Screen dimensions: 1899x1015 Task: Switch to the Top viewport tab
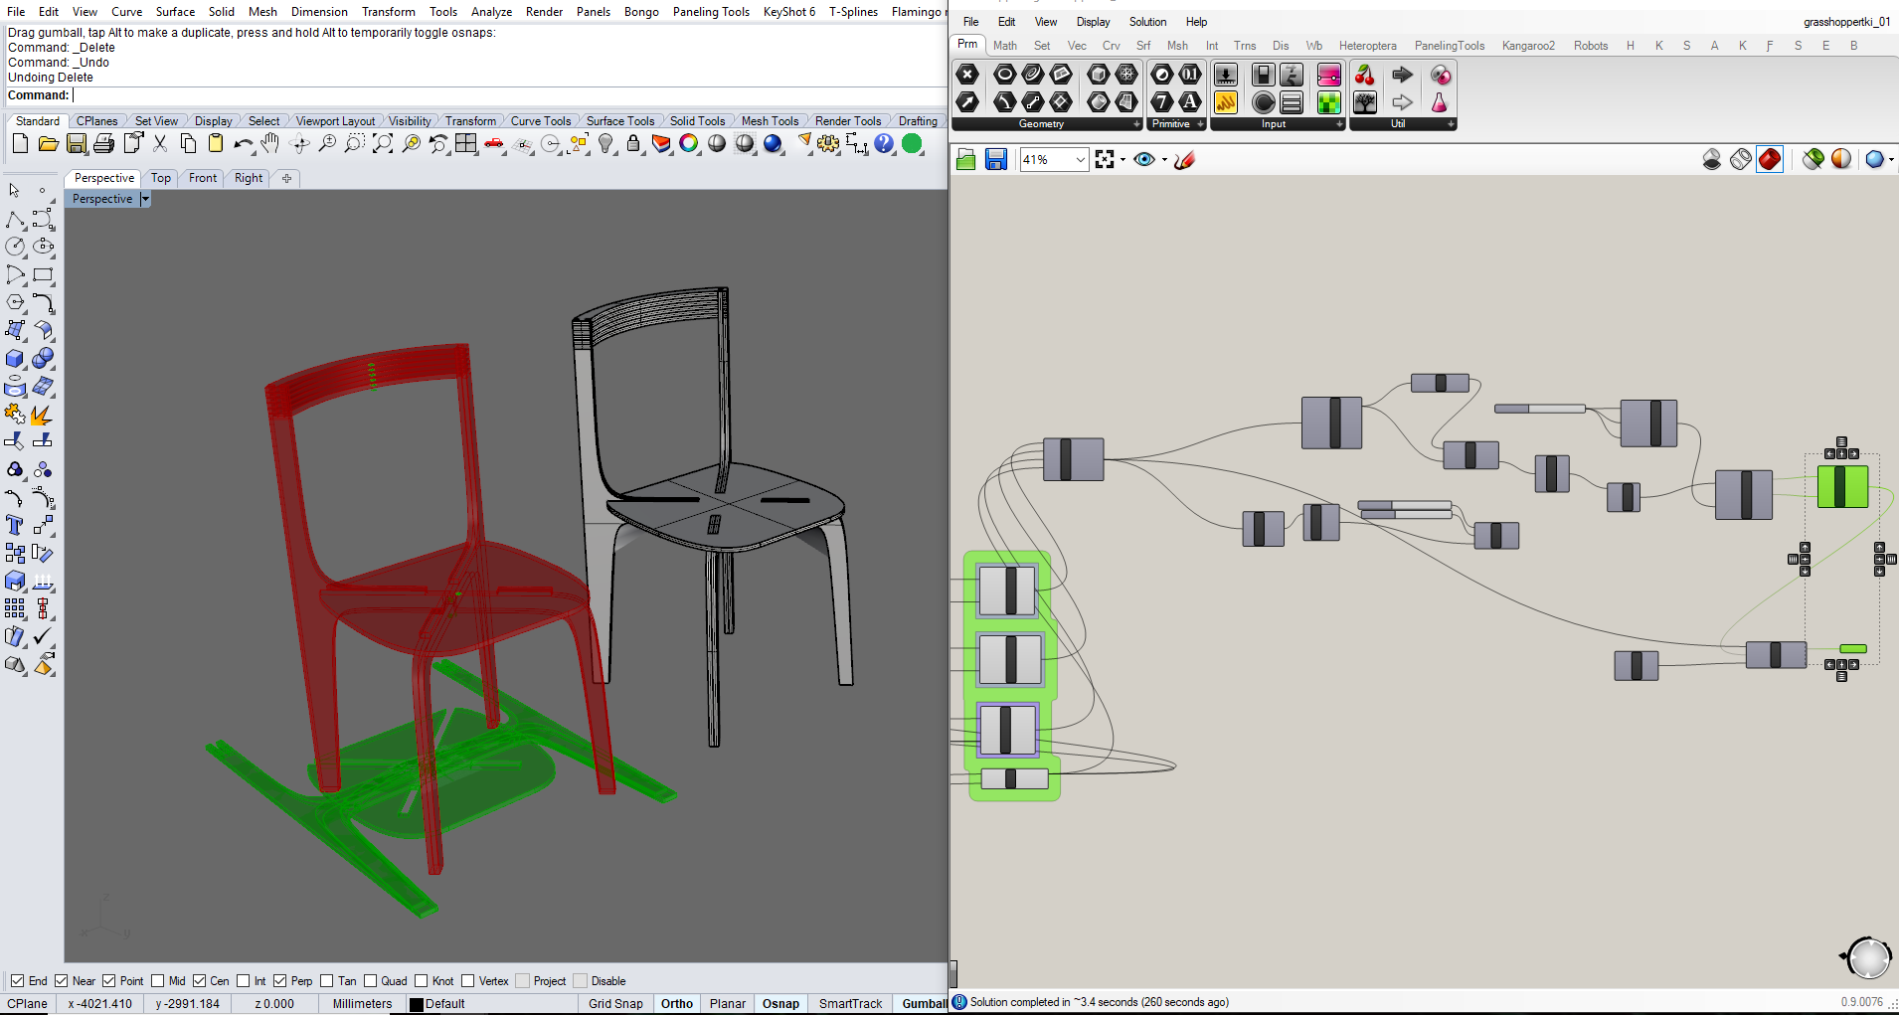[x=160, y=178]
